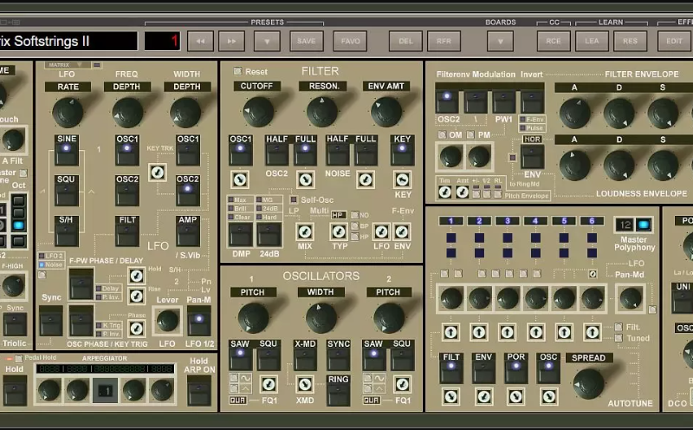Adjust the LFO FREQ DEPTH knob
Image resolution: width=693 pixels, height=430 pixels.
[127, 113]
